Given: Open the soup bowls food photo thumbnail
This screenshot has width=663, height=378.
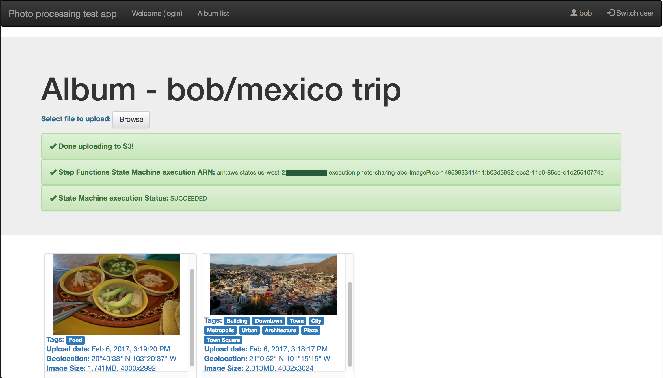Looking at the screenshot, I should pyautogui.click(x=116, y=294).
